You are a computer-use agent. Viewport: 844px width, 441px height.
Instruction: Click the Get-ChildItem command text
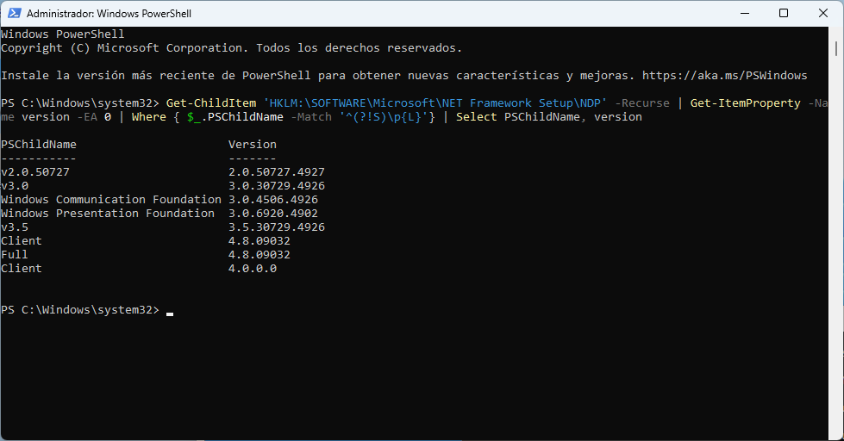click(x=211, y=103)
